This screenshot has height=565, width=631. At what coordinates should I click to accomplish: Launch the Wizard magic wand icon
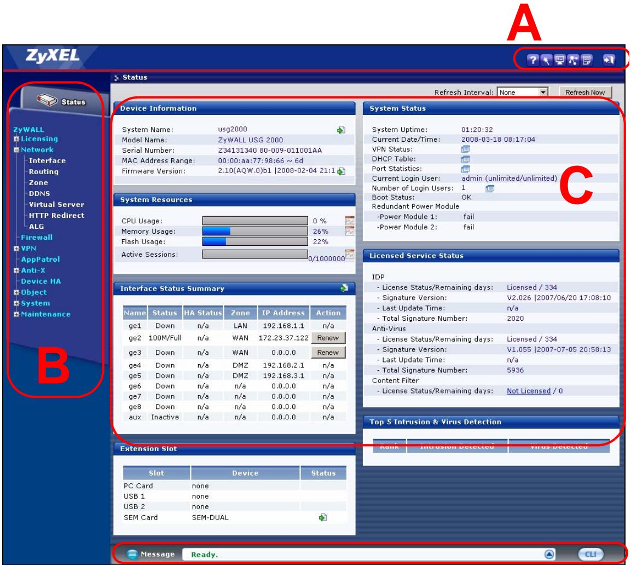(546, 60)
